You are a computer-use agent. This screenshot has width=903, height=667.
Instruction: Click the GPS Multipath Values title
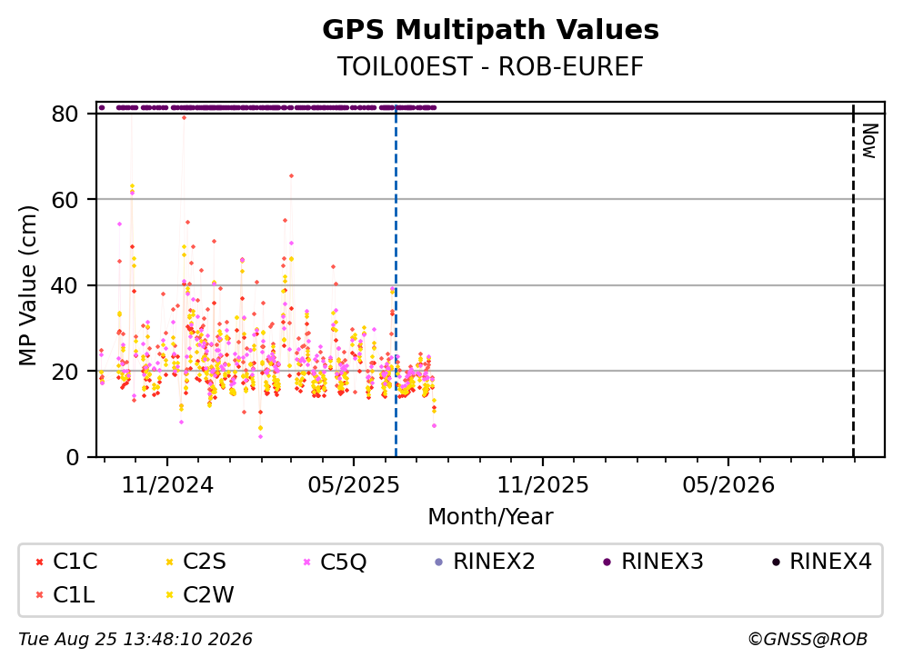(x=491, y=29)
